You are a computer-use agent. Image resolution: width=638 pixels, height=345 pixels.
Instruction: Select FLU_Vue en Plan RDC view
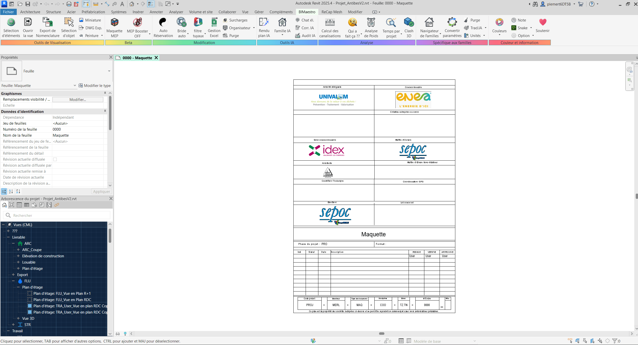coord(62,300)
